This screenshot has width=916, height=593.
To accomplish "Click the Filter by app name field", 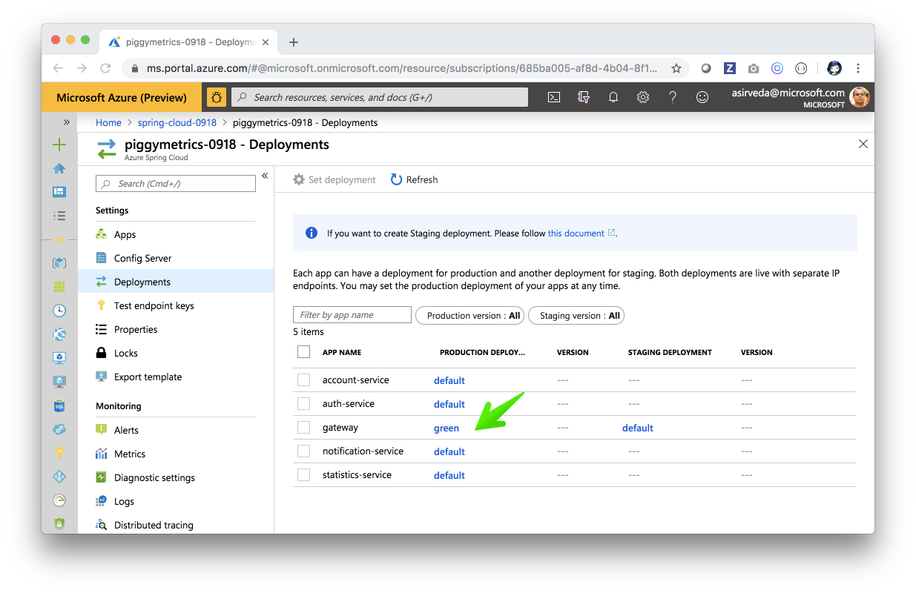I will pyautogui.click(x=352, y=315).
